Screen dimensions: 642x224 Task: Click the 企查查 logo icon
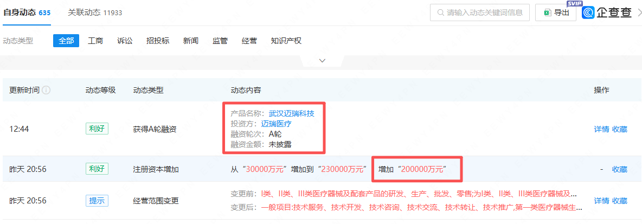(x=588, y=12)
